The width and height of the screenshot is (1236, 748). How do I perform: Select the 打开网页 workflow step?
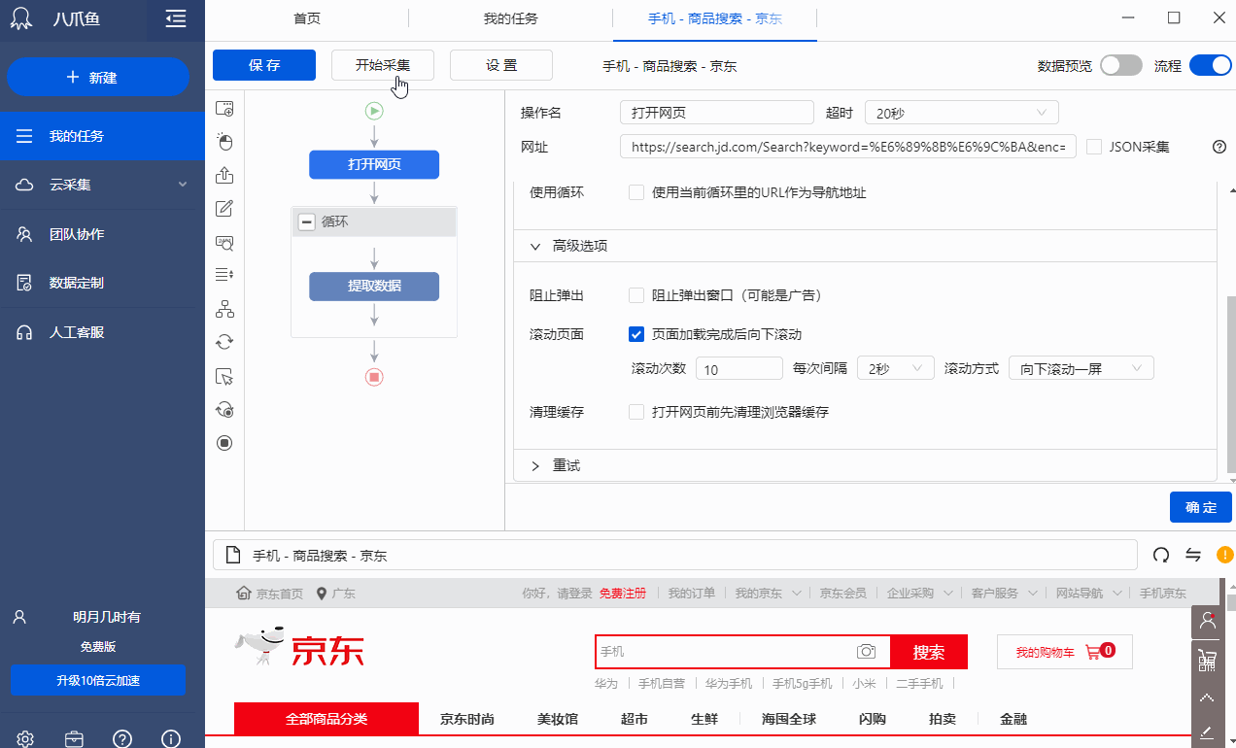tap(374, 165)
